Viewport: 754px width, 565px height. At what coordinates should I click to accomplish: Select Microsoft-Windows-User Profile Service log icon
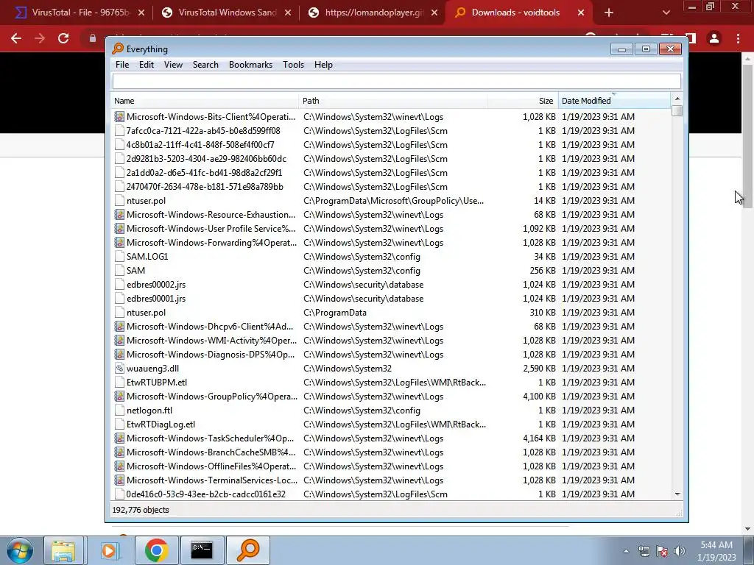(x=119, y=228)
